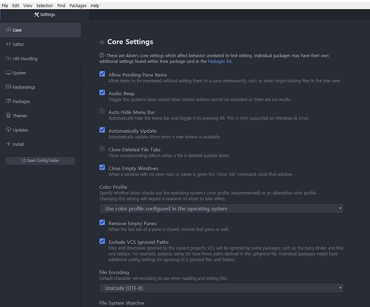Click the Updates cloud download icon

(8, 129)
